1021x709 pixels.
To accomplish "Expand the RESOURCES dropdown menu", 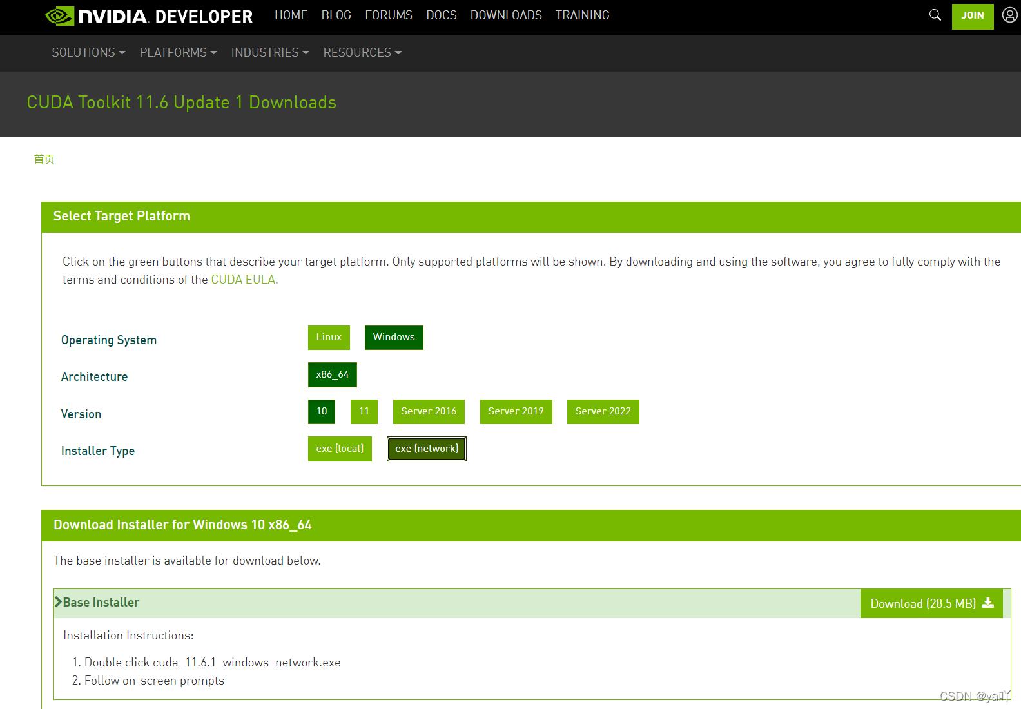I will [x=362, y=53].
